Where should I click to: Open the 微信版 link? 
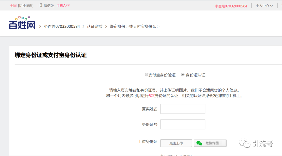pos(49,6)
